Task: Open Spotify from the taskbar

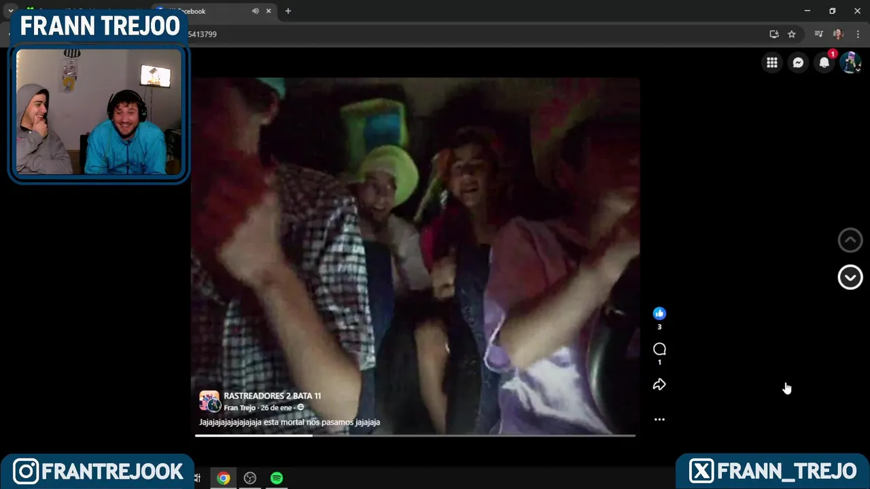Action: 277,478
